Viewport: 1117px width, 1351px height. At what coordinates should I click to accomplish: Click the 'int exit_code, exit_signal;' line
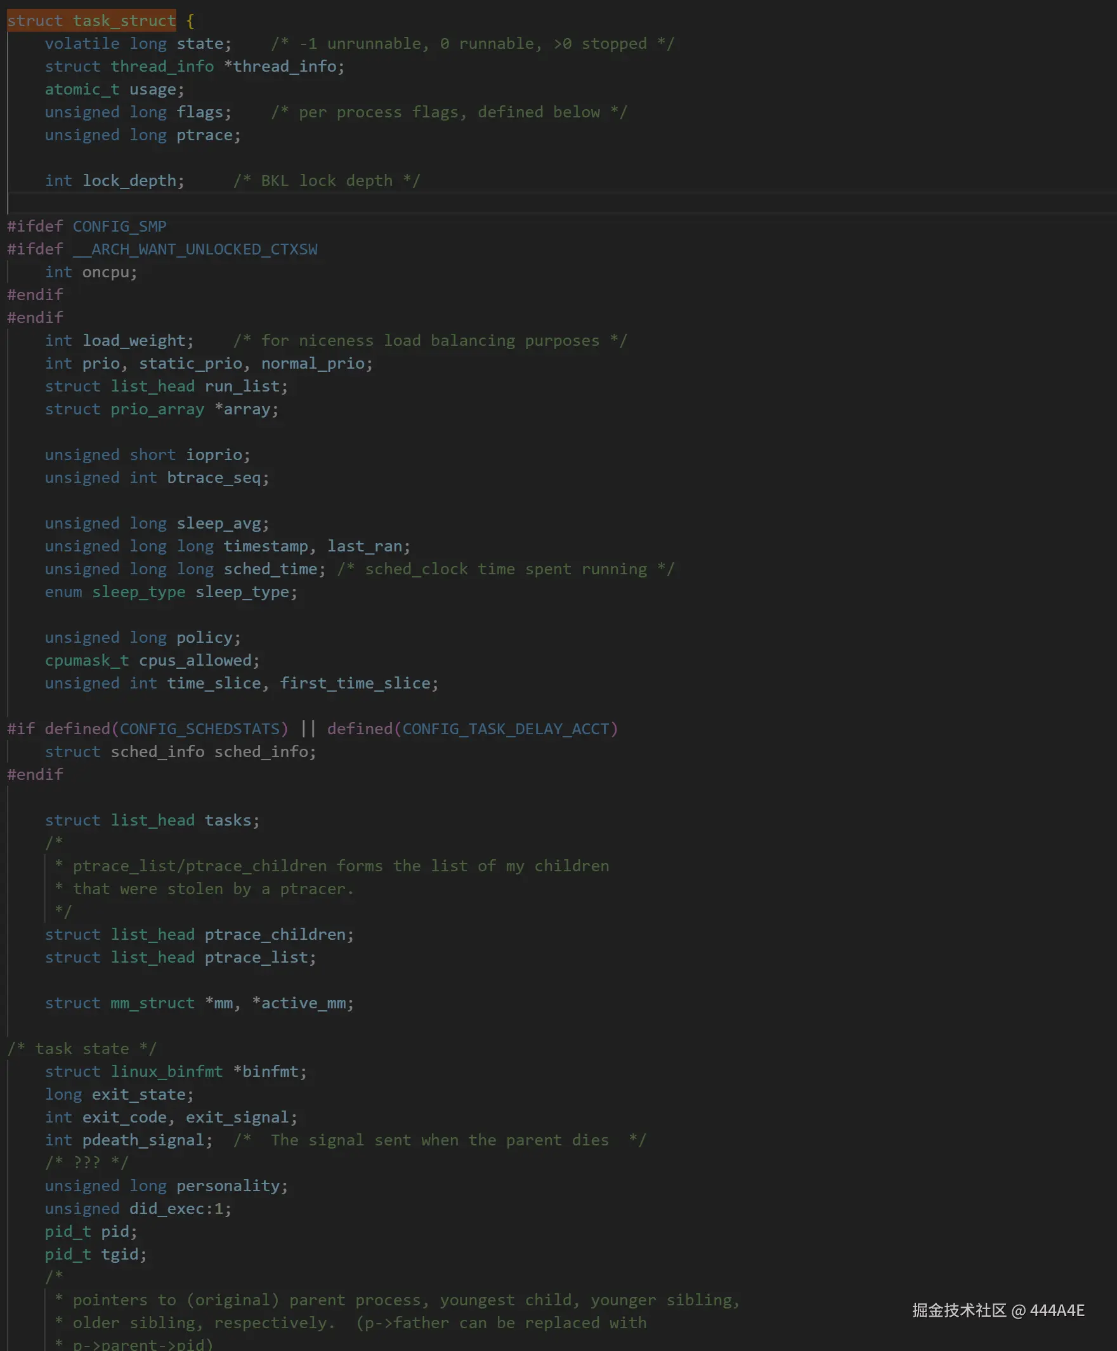[171, 1117]
